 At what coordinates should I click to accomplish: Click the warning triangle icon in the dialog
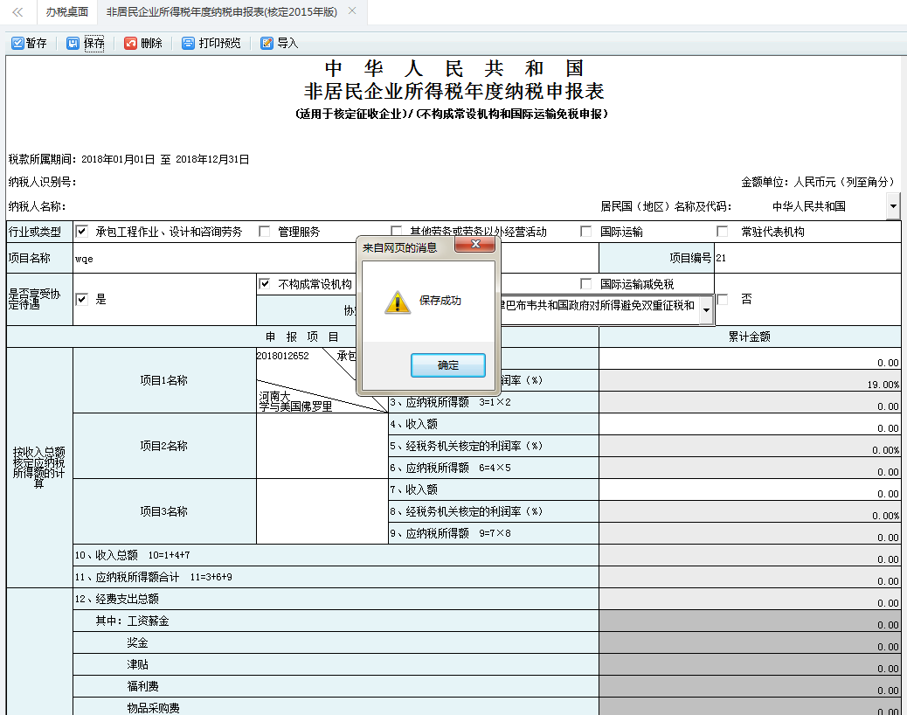[x=399, y=301]
